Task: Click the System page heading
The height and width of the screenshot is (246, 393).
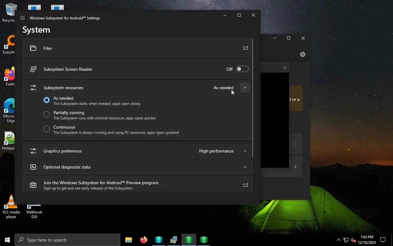Action: pyautogui.click(x=36, y=30)
